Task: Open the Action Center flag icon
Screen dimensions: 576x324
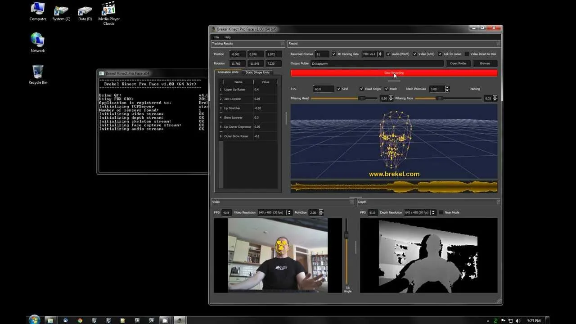Action: click(x=503, y=320)
